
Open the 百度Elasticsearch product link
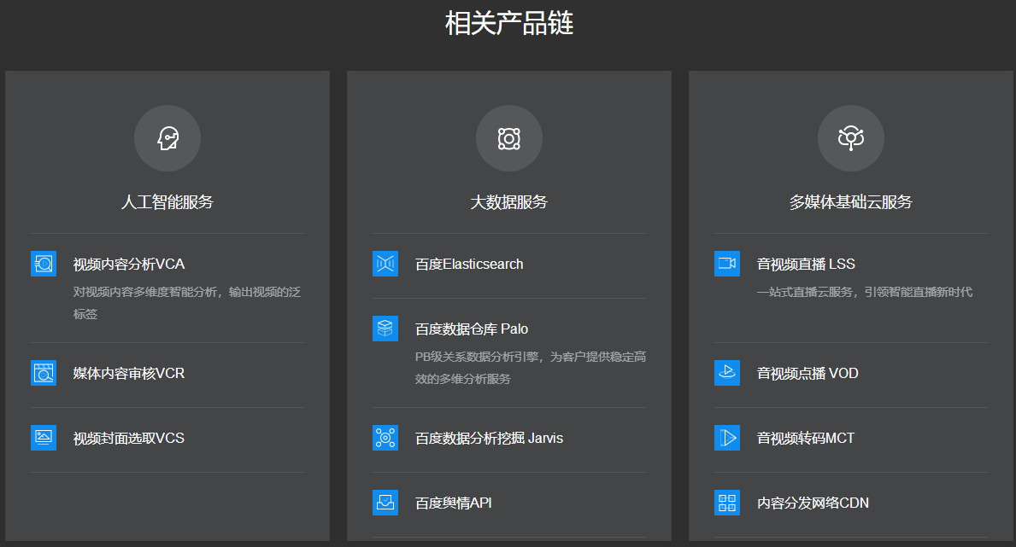pyautogui.click(x=469, y=265)
